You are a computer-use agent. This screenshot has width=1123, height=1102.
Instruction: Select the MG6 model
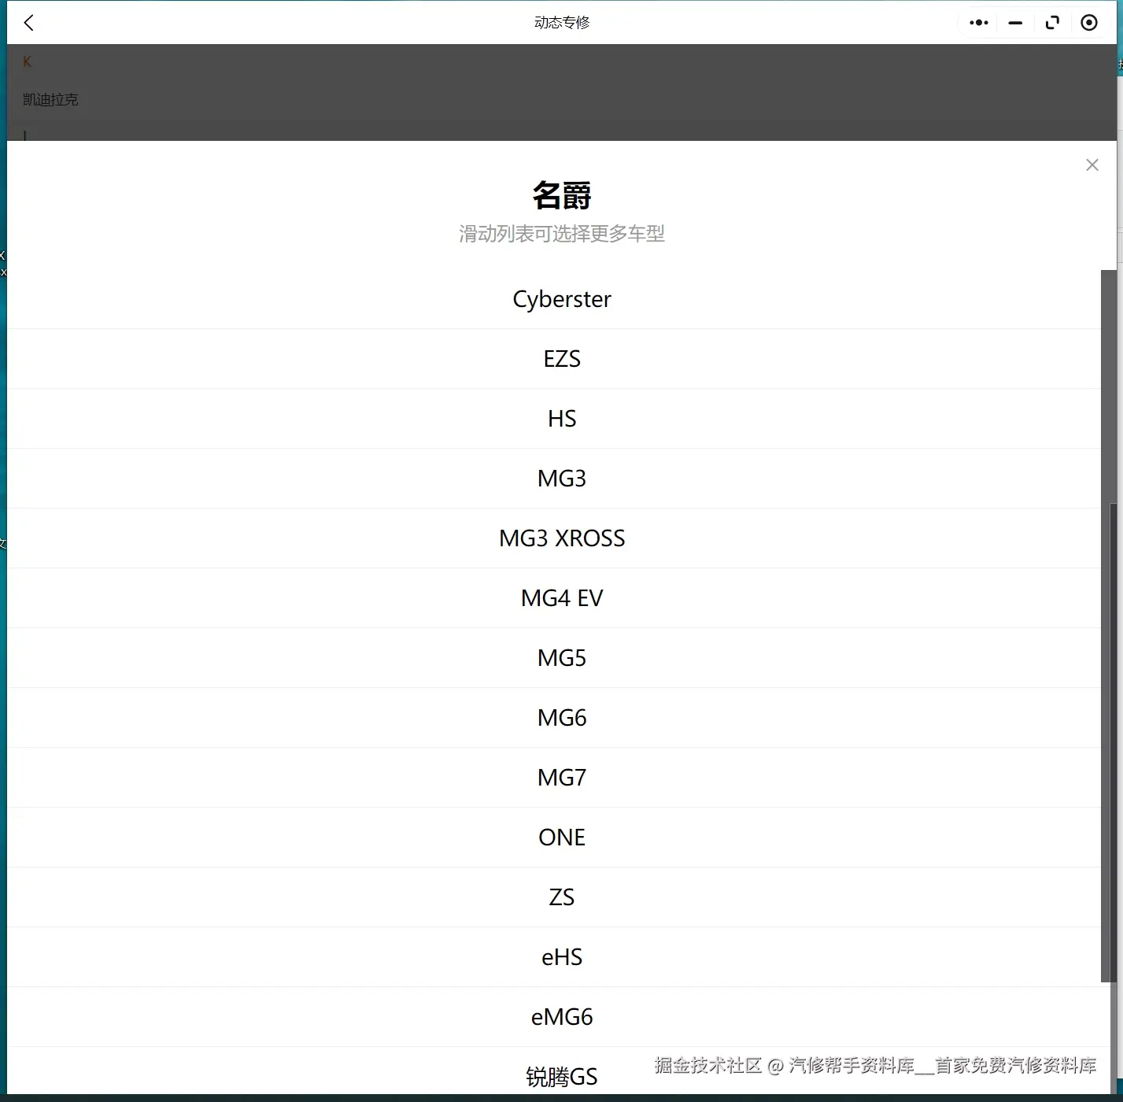click(561, 717)
